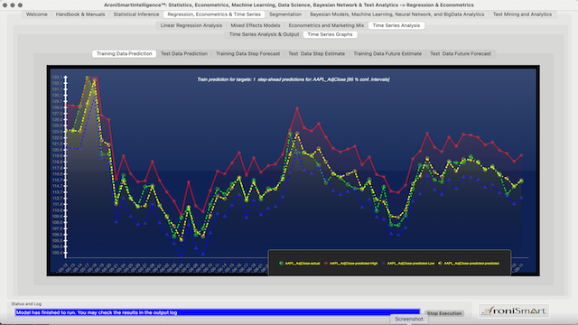Viewport: 578px width, 325px height.
Task: Open the Statistical Inference tab
Action: point(136,14)
